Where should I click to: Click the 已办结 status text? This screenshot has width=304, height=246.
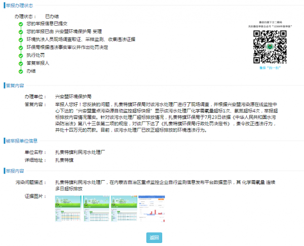pyautogui.click(x=52, y=17)
